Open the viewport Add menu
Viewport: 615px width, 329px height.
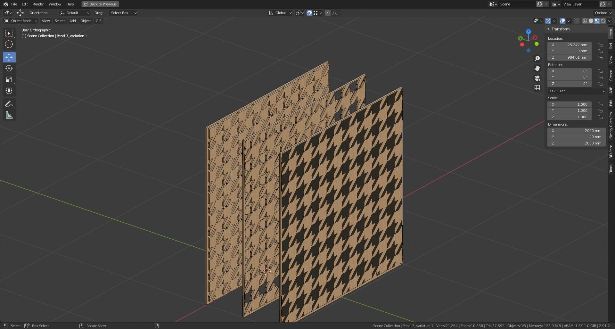pos(73,21)
